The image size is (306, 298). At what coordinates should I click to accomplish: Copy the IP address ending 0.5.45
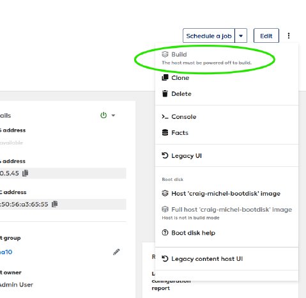click(x=26, y=173)
